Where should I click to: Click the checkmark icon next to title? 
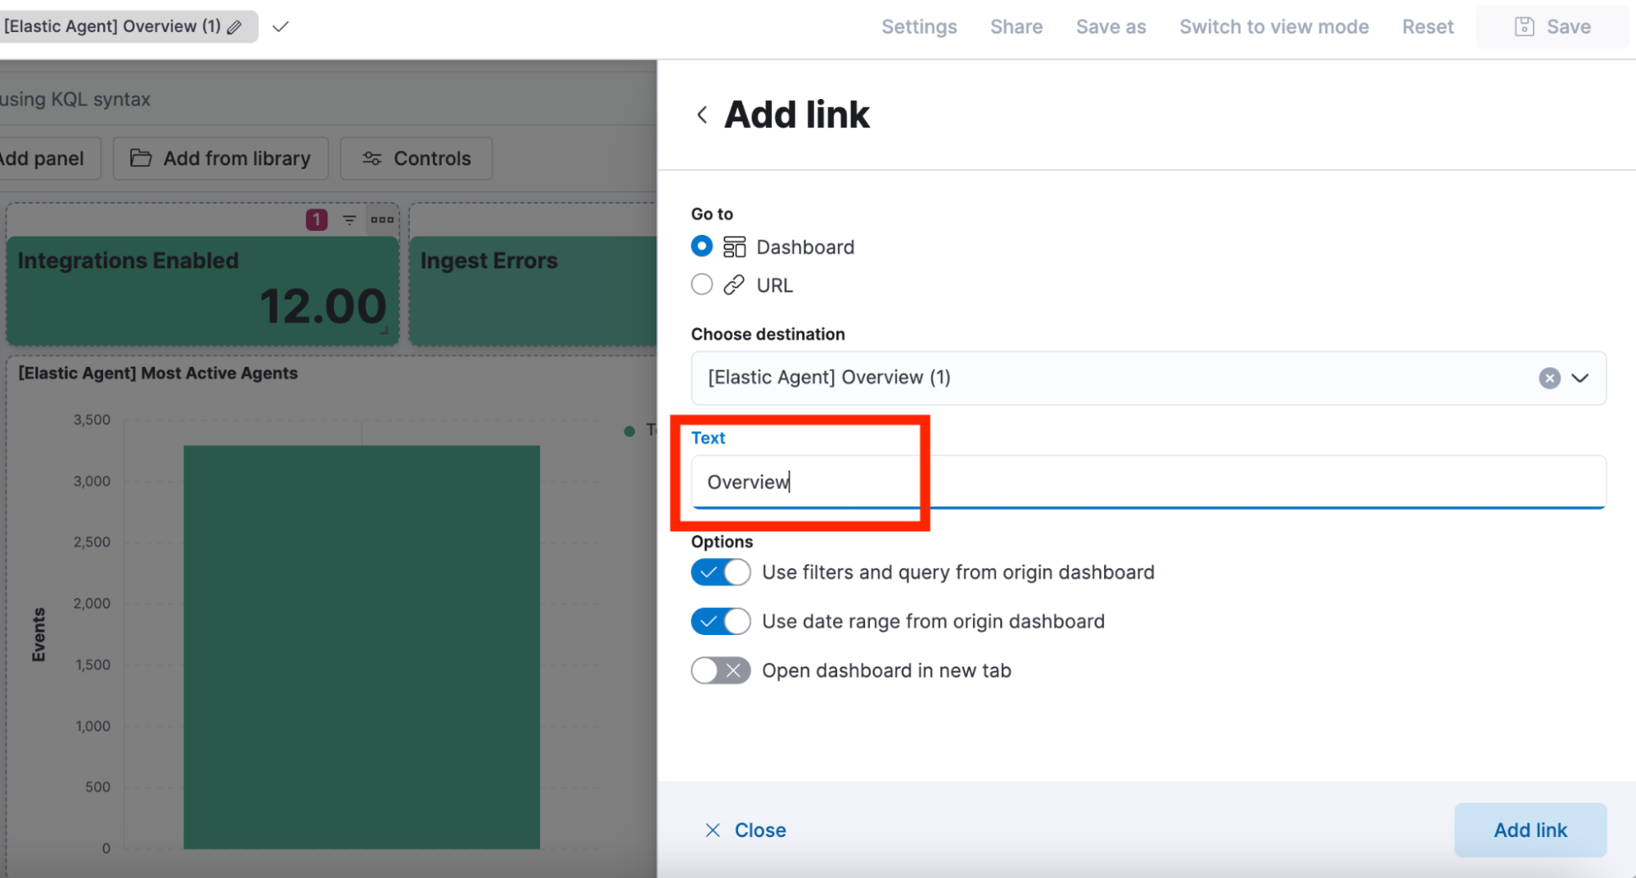point(281,27)
